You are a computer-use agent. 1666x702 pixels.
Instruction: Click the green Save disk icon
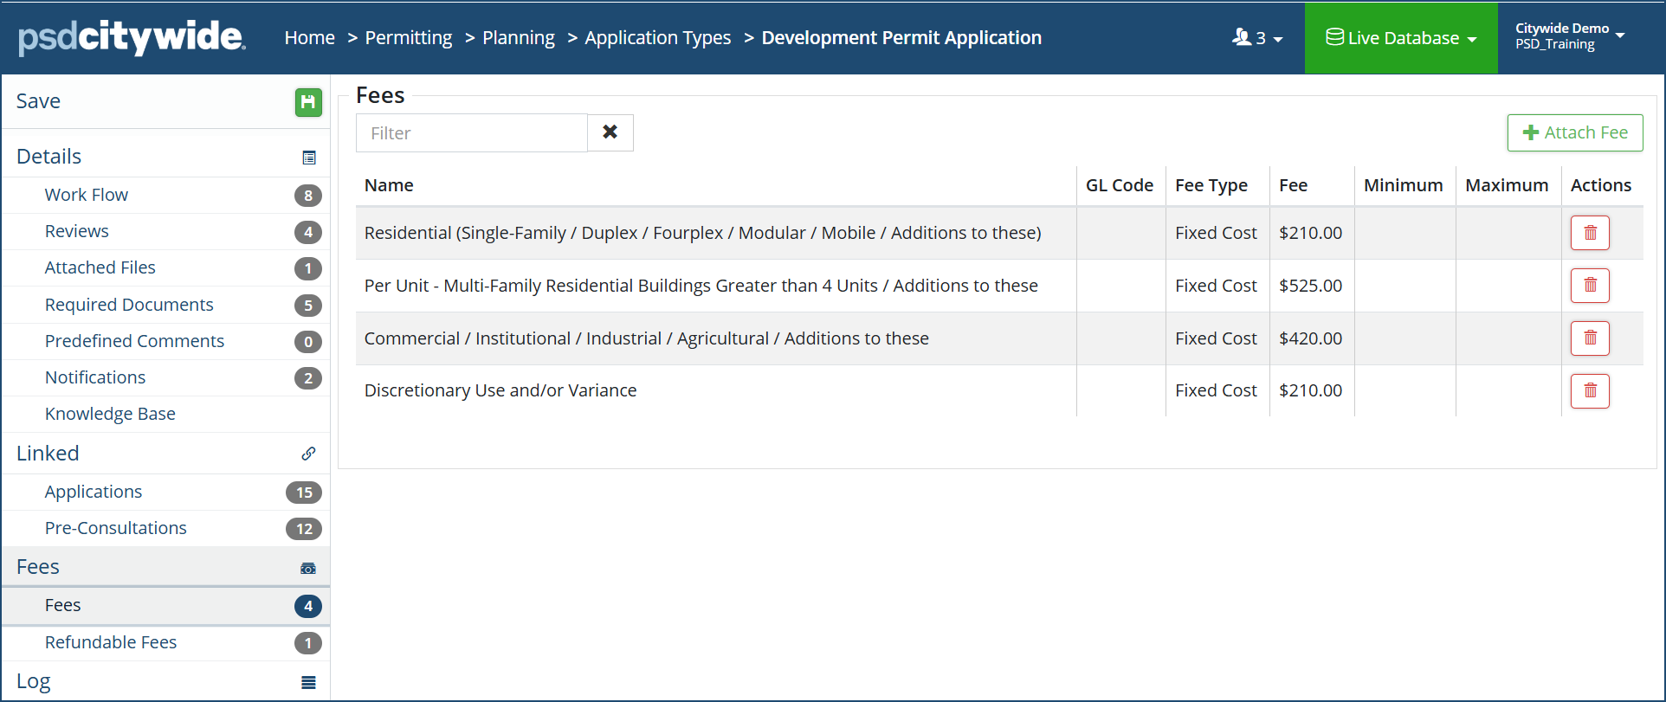click(307, 102)
